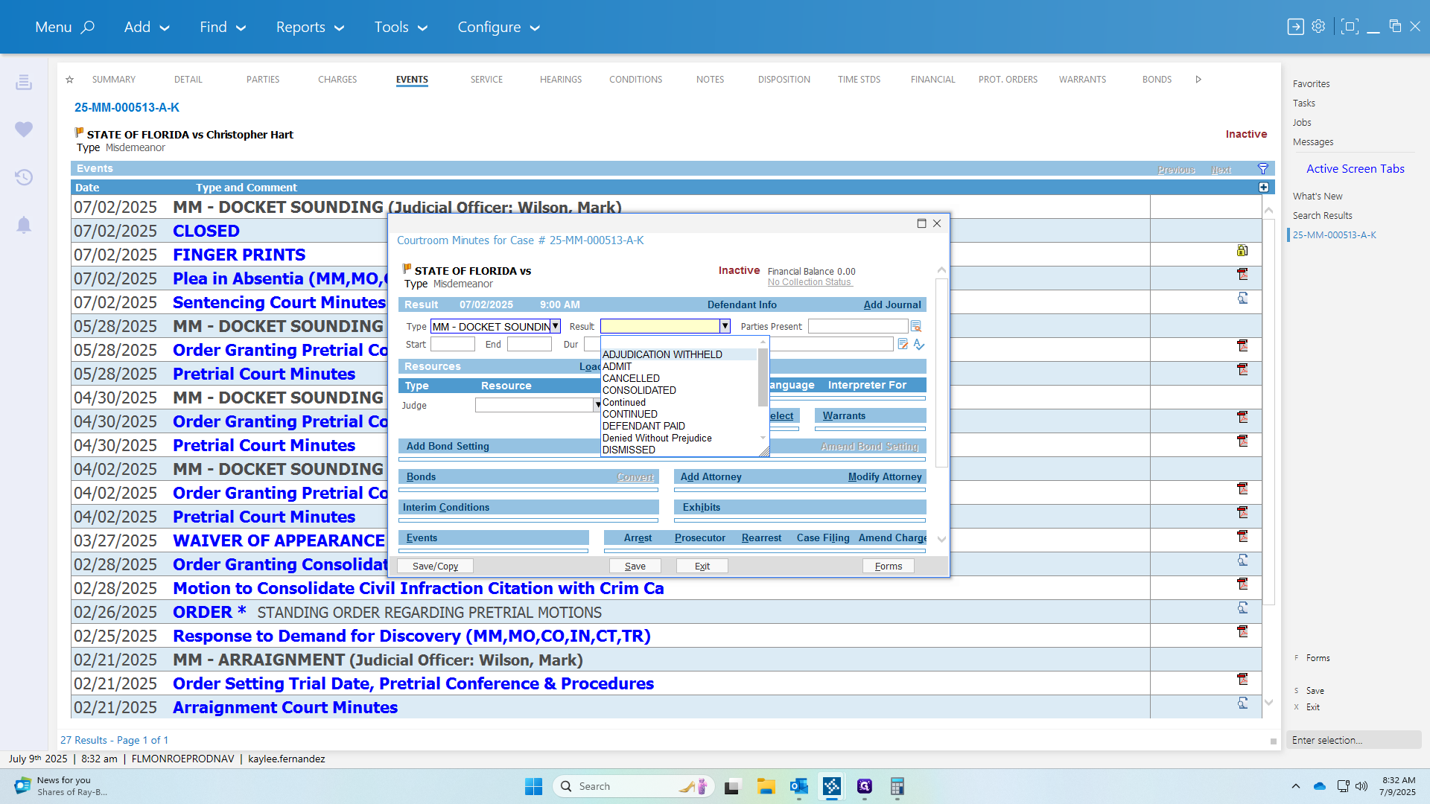
Task: Click the Add Journal link
Action: coord(892,304)
